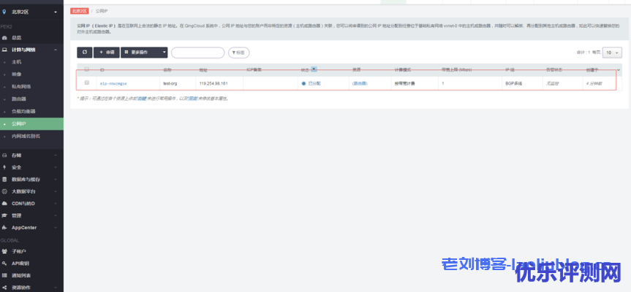Click the 申请 apply button

point(107,53)
